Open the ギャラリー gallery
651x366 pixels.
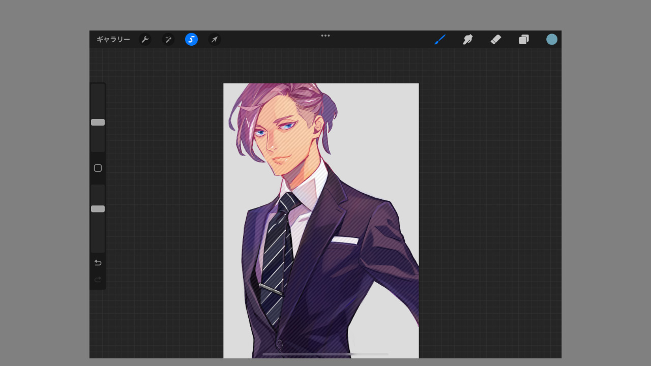click(x=113, y=40)
